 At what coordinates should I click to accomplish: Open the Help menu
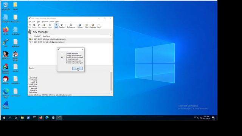click(57, 22)
